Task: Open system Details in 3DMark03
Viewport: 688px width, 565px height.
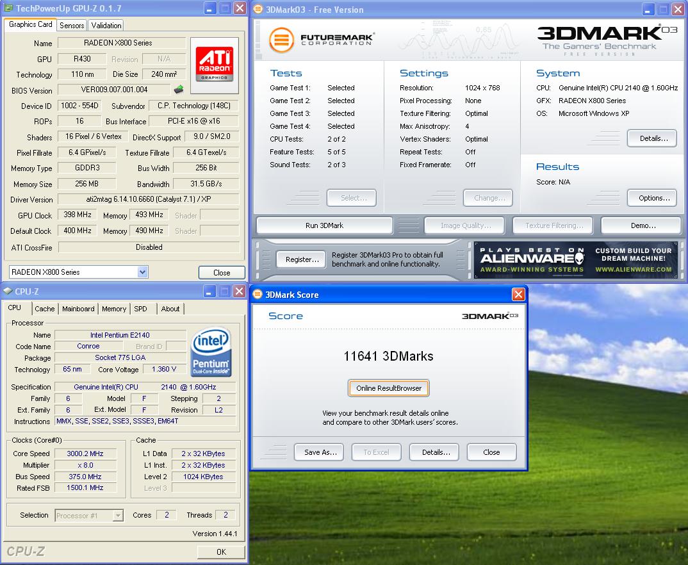Action: pyautogui.click(x=652, y=138)
